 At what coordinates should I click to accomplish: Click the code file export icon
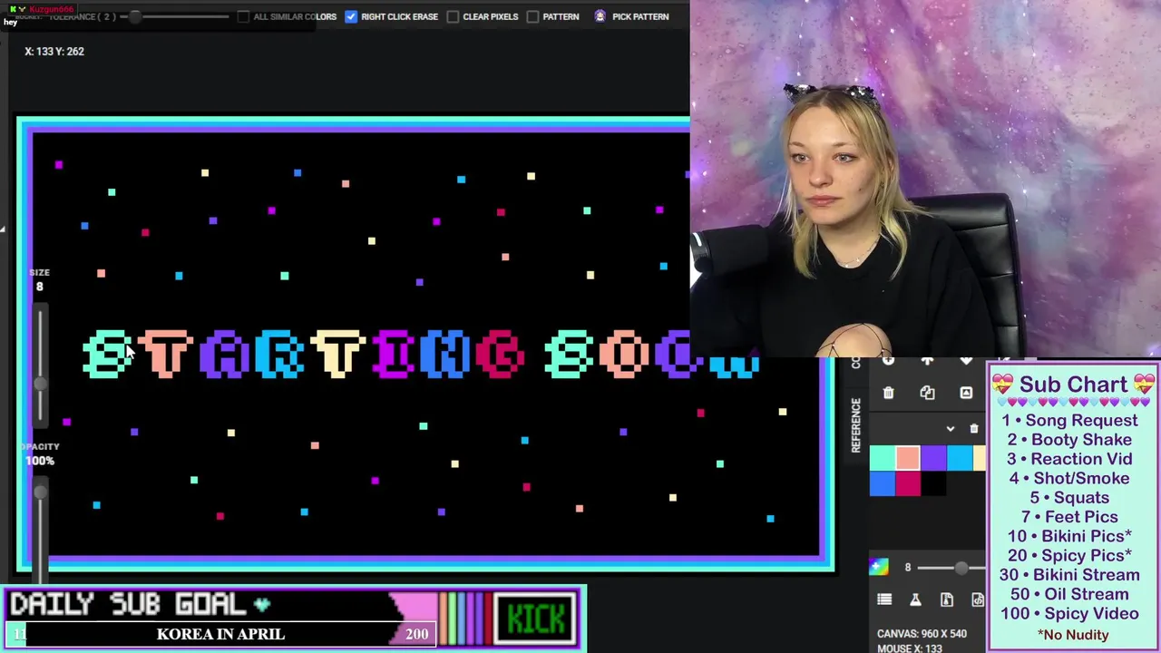coord(978,599)
